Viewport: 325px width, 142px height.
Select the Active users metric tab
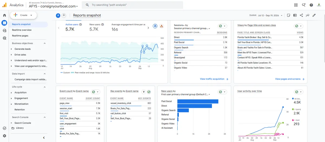[x=74, y=27]
